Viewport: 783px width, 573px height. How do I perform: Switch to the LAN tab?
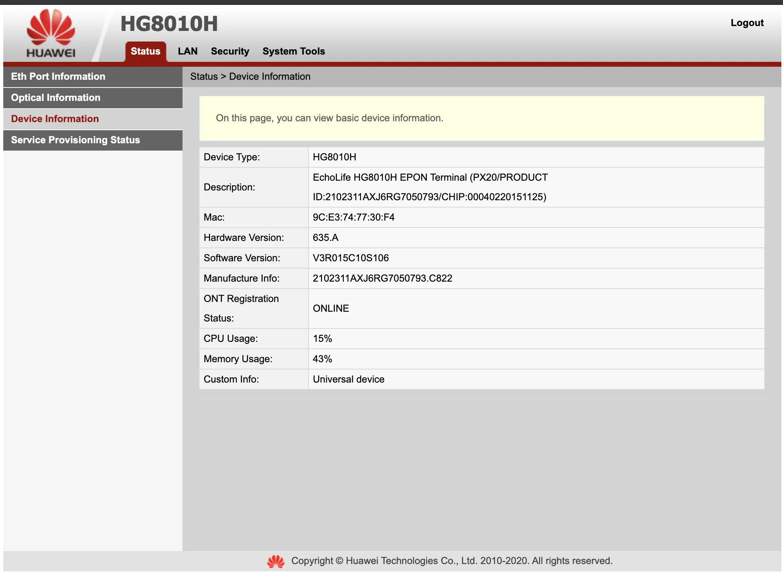point(187,51)
